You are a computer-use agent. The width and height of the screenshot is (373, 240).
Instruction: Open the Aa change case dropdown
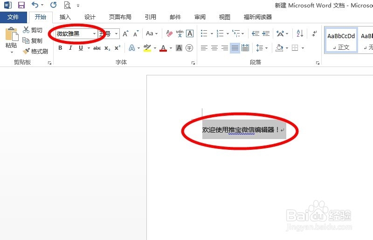(x=152, y=33)
